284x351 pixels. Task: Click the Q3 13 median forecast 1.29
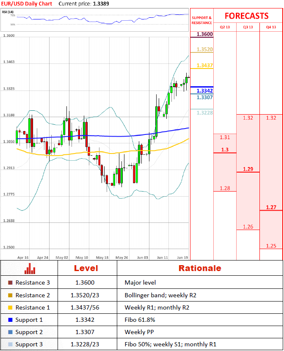point(248,169)
